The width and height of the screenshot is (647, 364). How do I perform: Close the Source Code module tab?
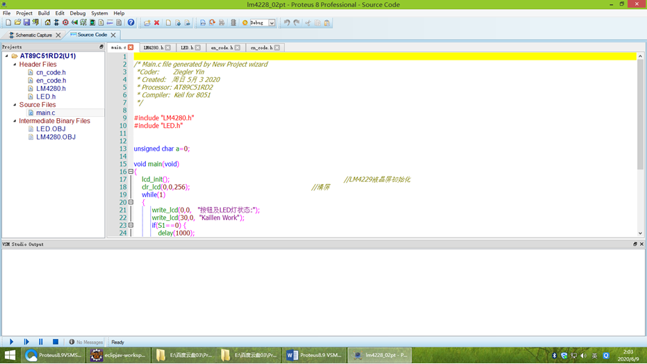pyautogui.click(x=113, y=35)
